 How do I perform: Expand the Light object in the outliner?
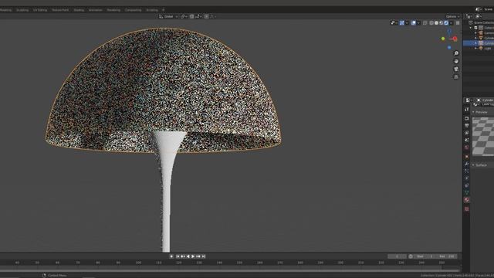point(475,48)
